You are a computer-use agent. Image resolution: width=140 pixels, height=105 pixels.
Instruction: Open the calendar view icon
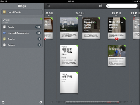pyautogui.click(x=101, y=6)
